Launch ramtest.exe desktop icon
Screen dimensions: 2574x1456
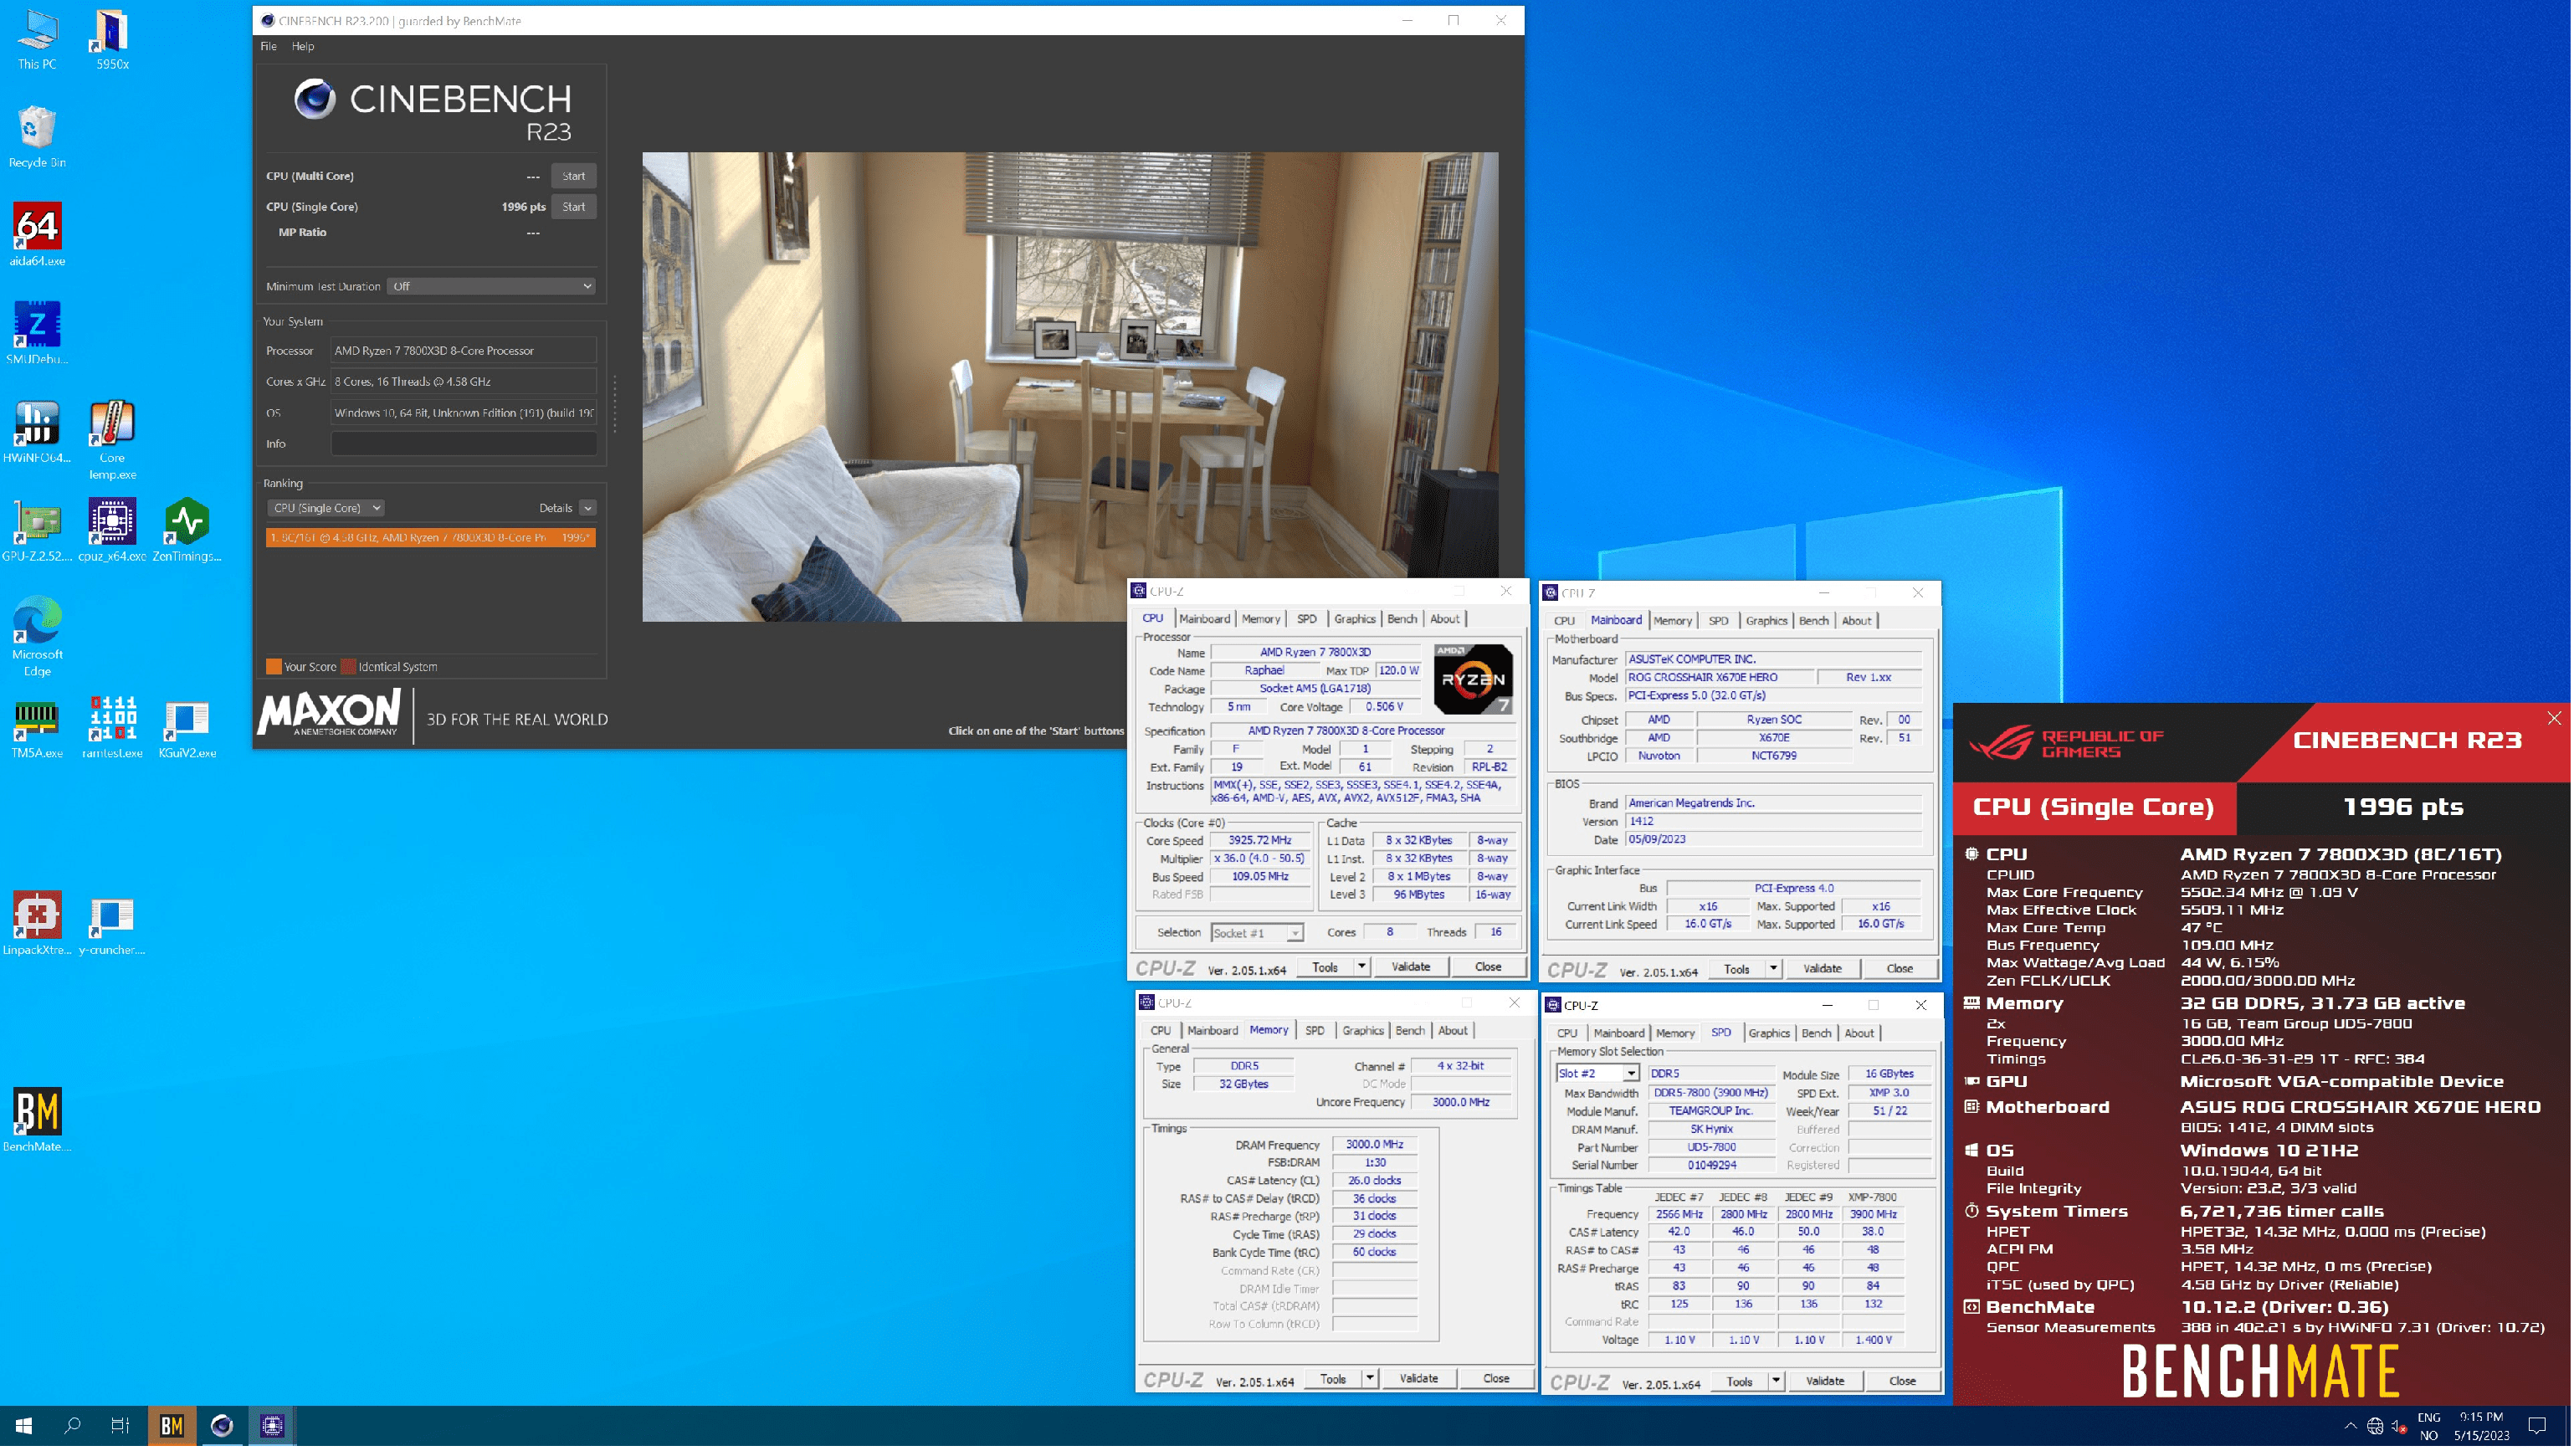click(112, 729)
